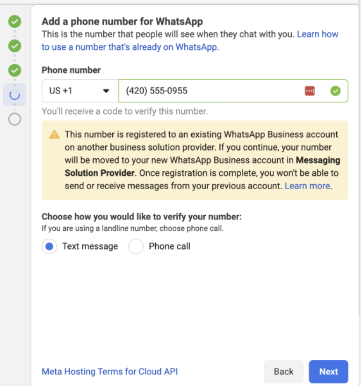Click the green validation check in phone field
Screen dimensions: 361x386
(x=335, y=91)
